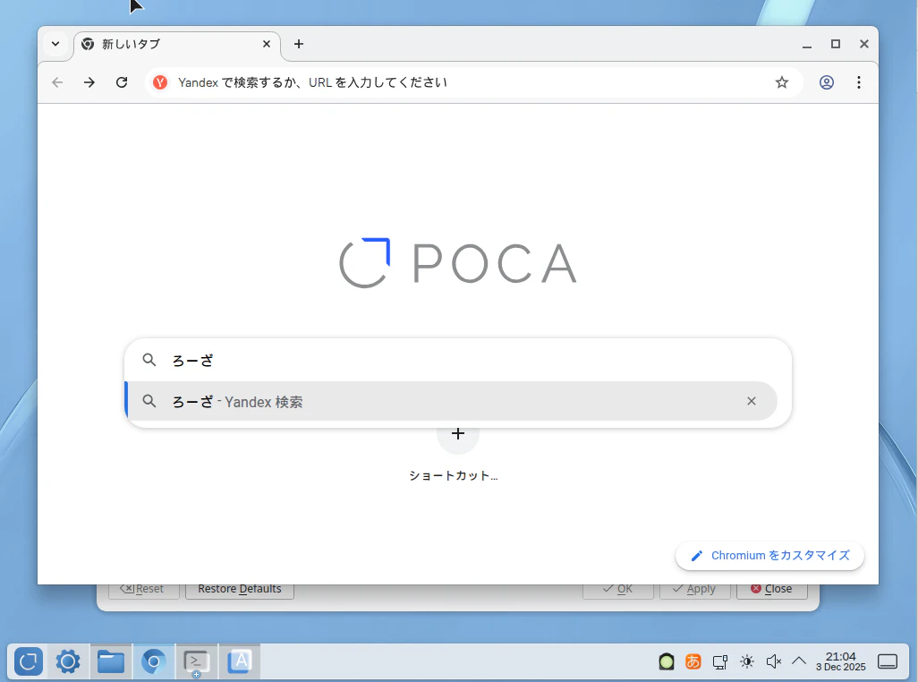Toggle the あ Japanese input indicator
This screenshot has height=682, width=918.
(693, 661)
